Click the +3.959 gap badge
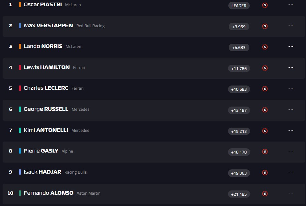Viewport: 306px width, 206px height. pos(239,27)
